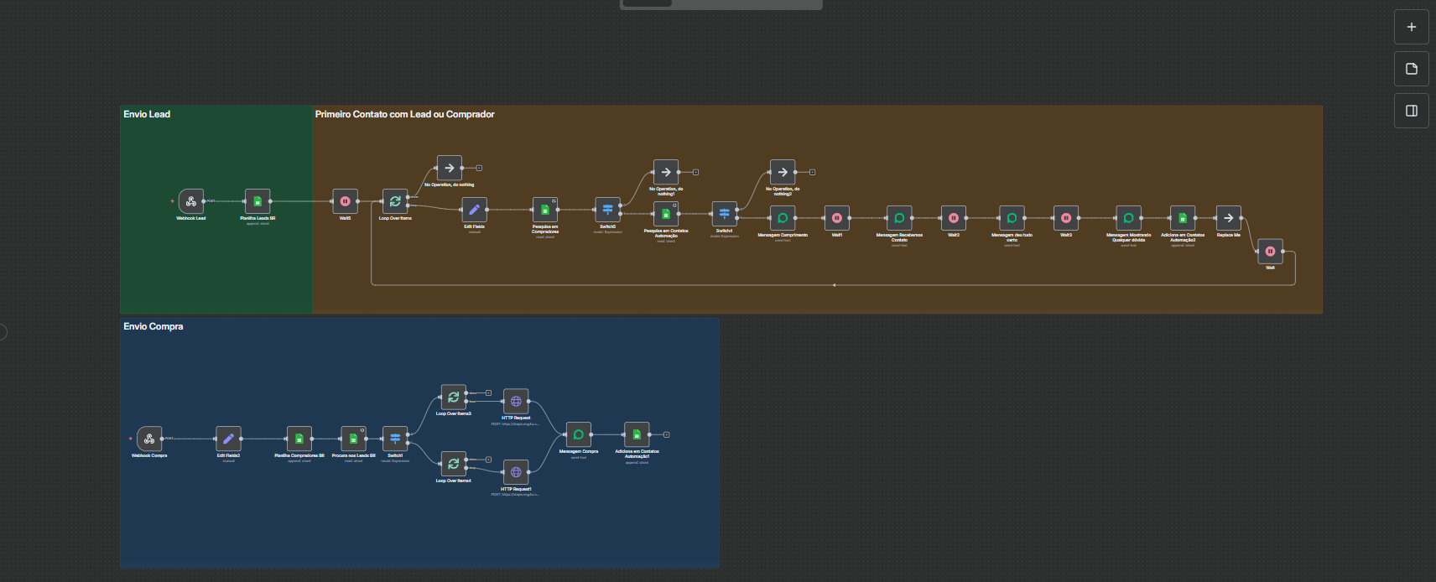Select the Mensagem Compra message node
The width and height of the screenshot is (1436, 582).
[x=578, y=434]
